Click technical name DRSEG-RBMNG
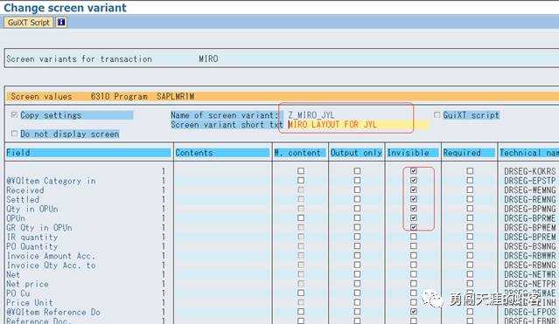559x324 pixels. 530,265
